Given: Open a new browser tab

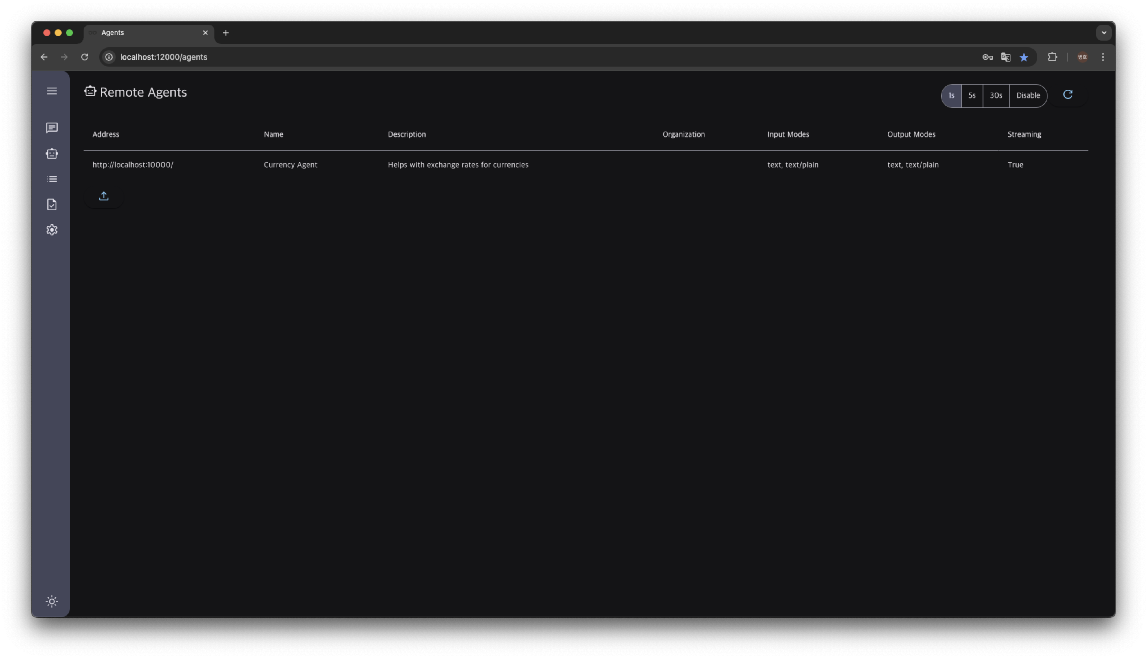Looking at the screenshot, I should (x=225, y=32).
